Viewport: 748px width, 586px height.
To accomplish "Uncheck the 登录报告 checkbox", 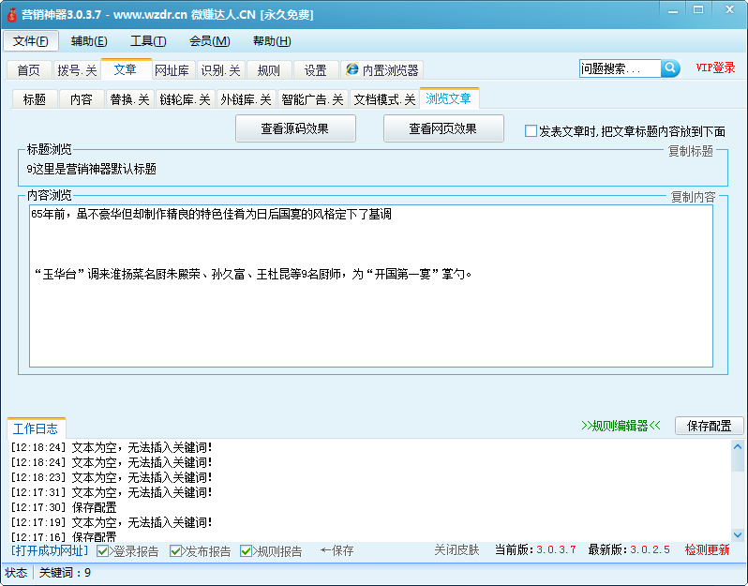I will (103, 551).
